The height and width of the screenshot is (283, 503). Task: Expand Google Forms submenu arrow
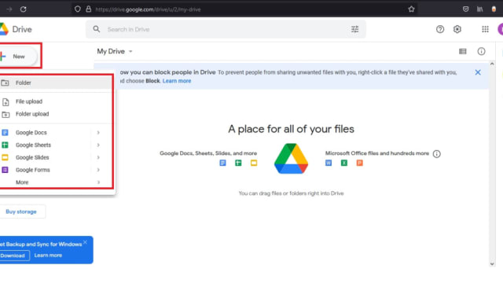98,170
